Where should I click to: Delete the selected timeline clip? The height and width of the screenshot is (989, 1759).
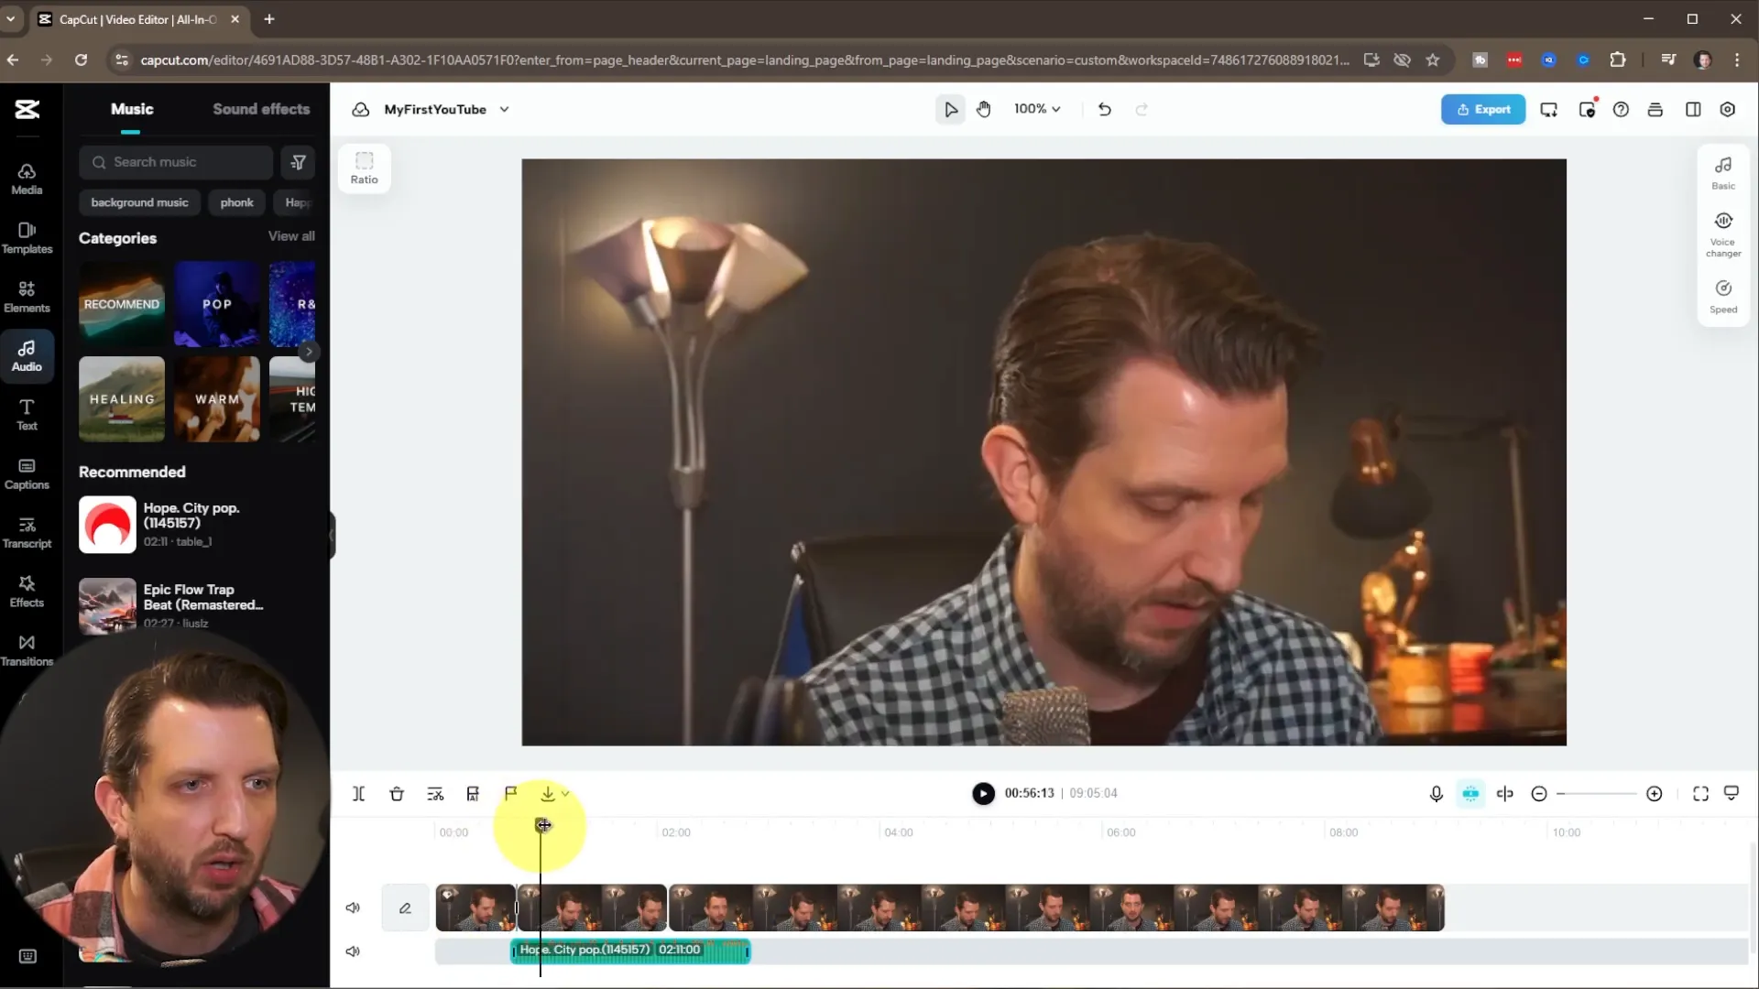point(397,794)
